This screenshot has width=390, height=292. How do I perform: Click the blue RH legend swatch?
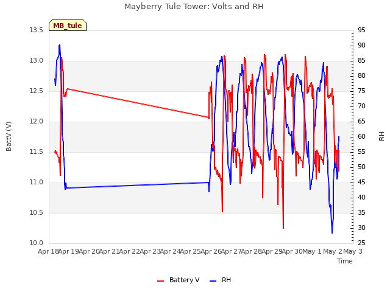click(x=213, y=281)
